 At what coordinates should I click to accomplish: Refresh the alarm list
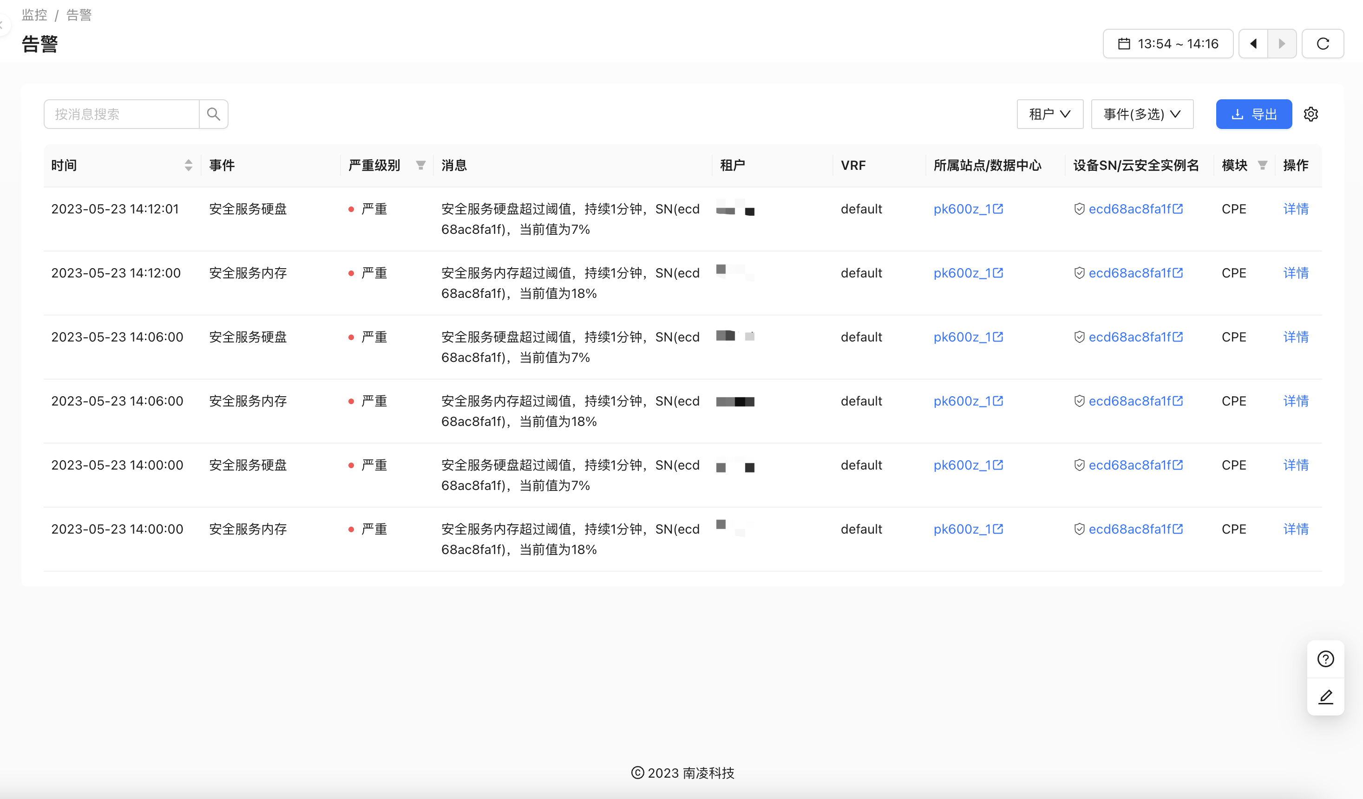pyautogui.click(x=1323, y=44)
